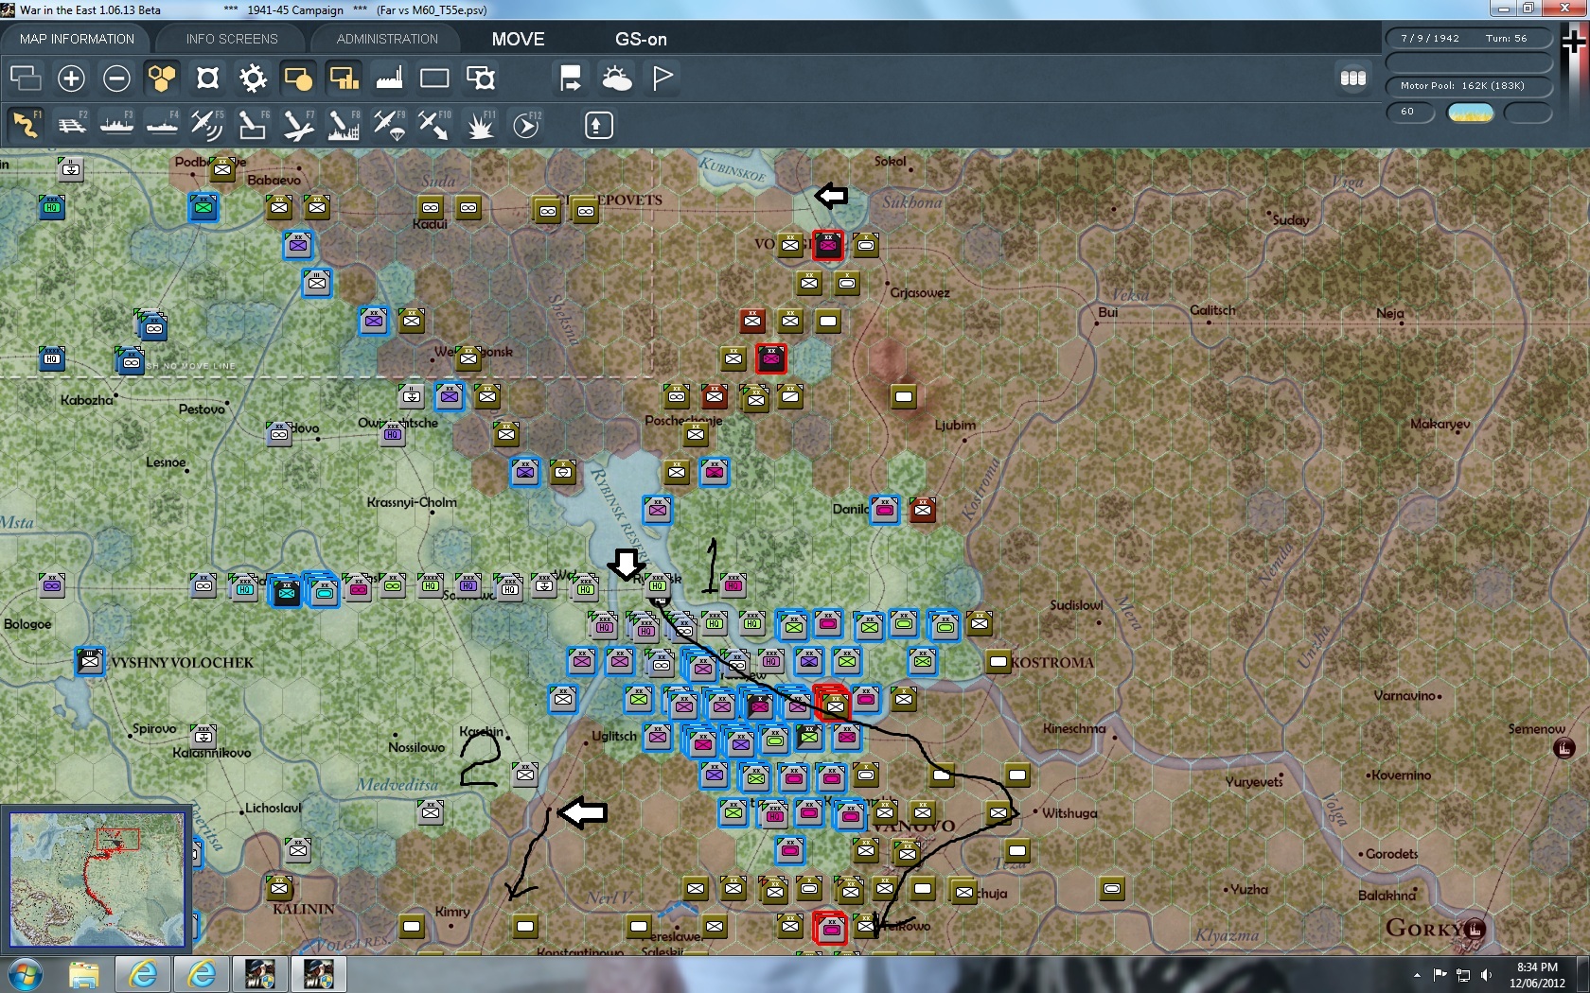Toggle the highlighted rectangle-and-circle map icon

pyautogui.click(x=298, y=78)
